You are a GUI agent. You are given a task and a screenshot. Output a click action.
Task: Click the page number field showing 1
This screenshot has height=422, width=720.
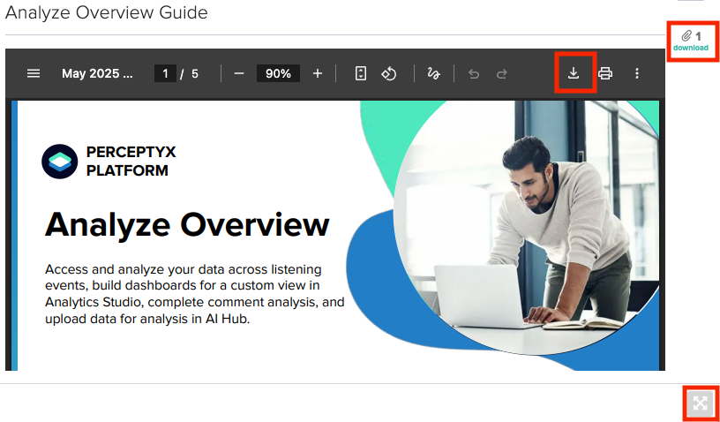tap(165, 73)
